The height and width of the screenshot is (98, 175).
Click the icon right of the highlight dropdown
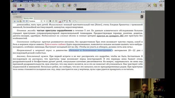70,21
